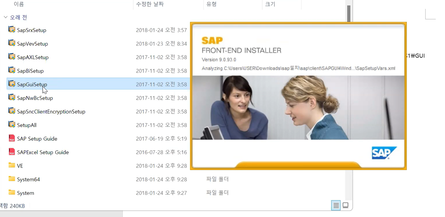The image size is (445, 217).
Task: Click the SAP Setup Guide PDF icon
Action: click(x=12, y=138)
